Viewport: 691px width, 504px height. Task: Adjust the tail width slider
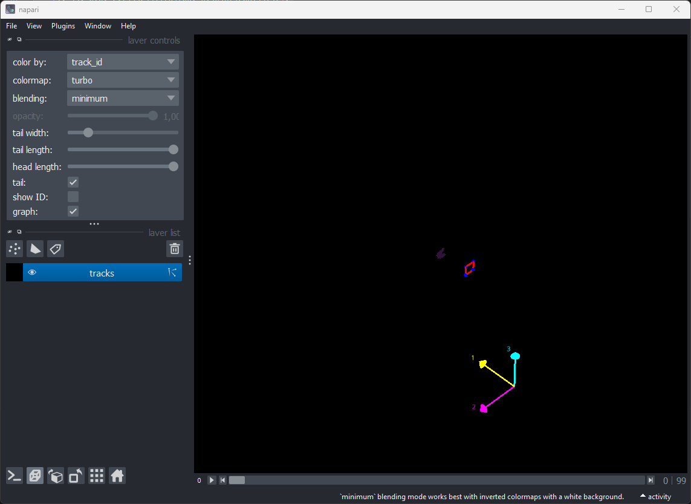88,132
